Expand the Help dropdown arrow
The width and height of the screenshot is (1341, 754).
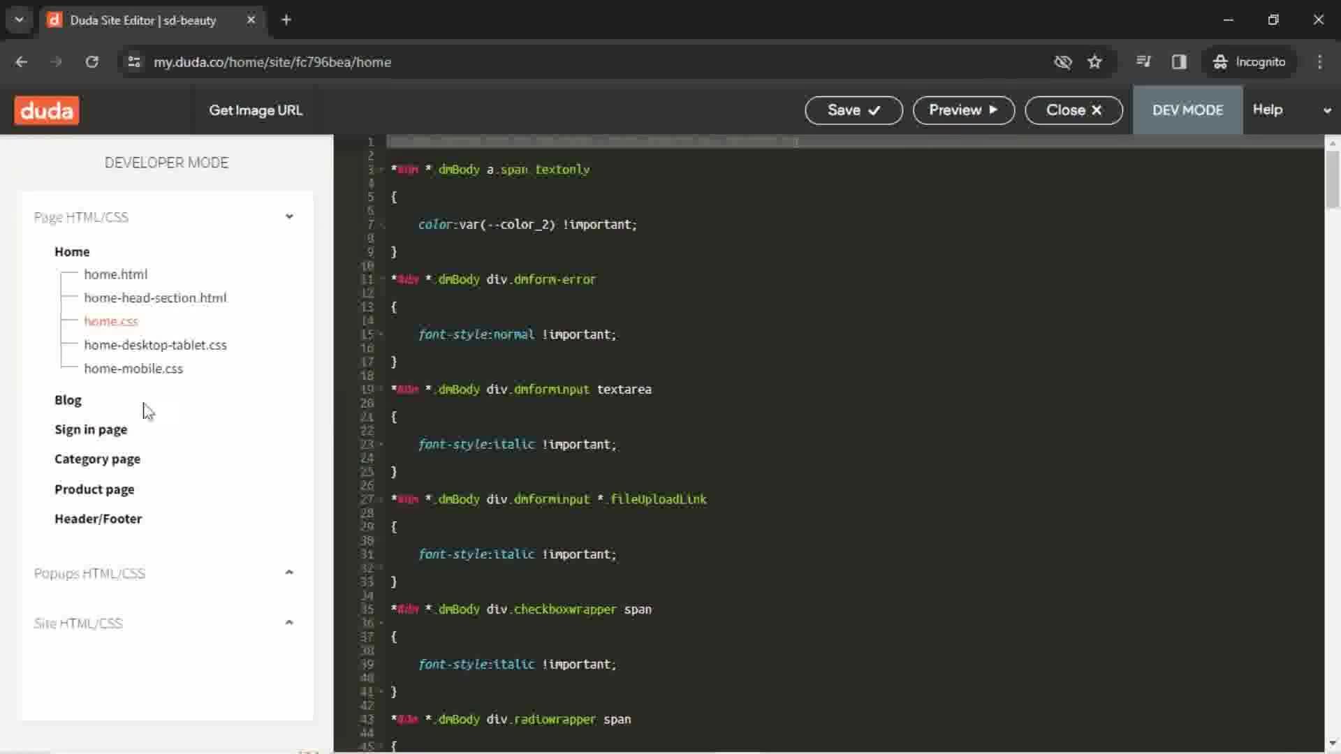(1327, 110)
